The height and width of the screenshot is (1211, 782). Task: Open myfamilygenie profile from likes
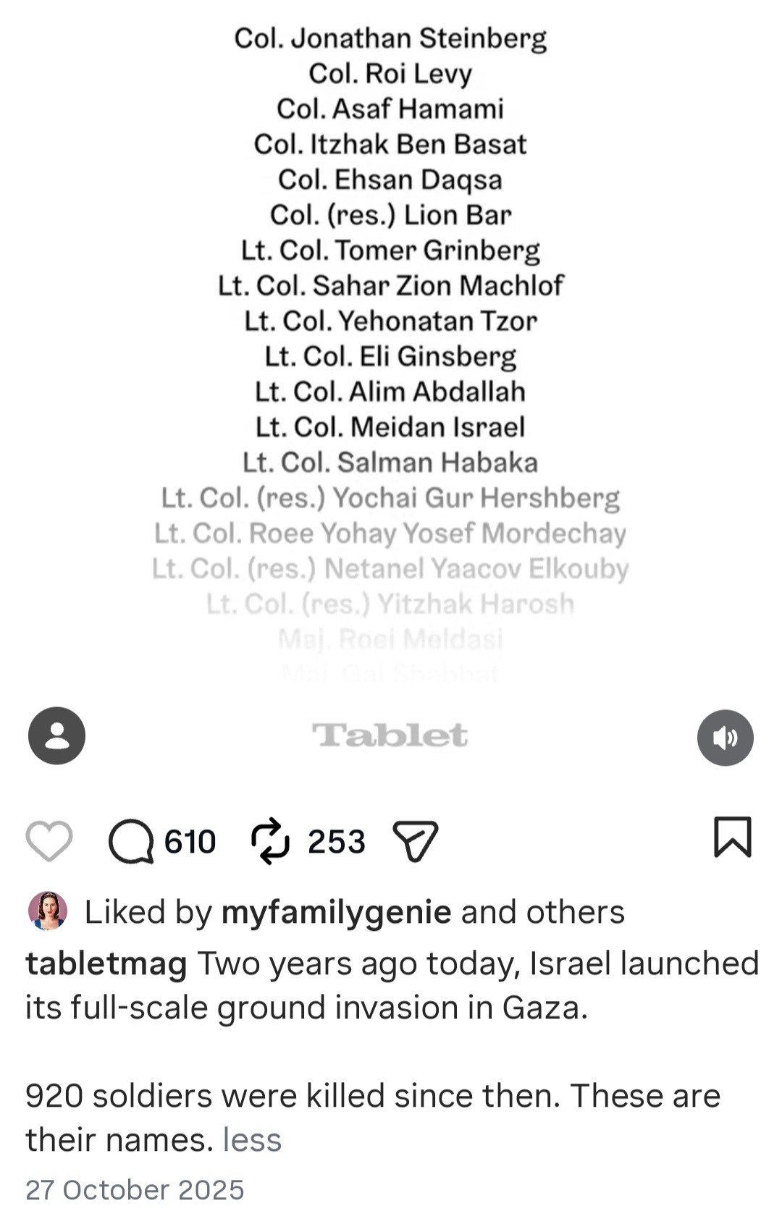click(x=337, y=912)
